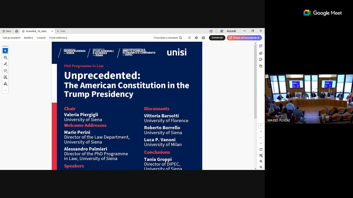Viewport: 353px width, 198px height.
Task: Click Trova testo o strumenti search field
Action: 166,38
